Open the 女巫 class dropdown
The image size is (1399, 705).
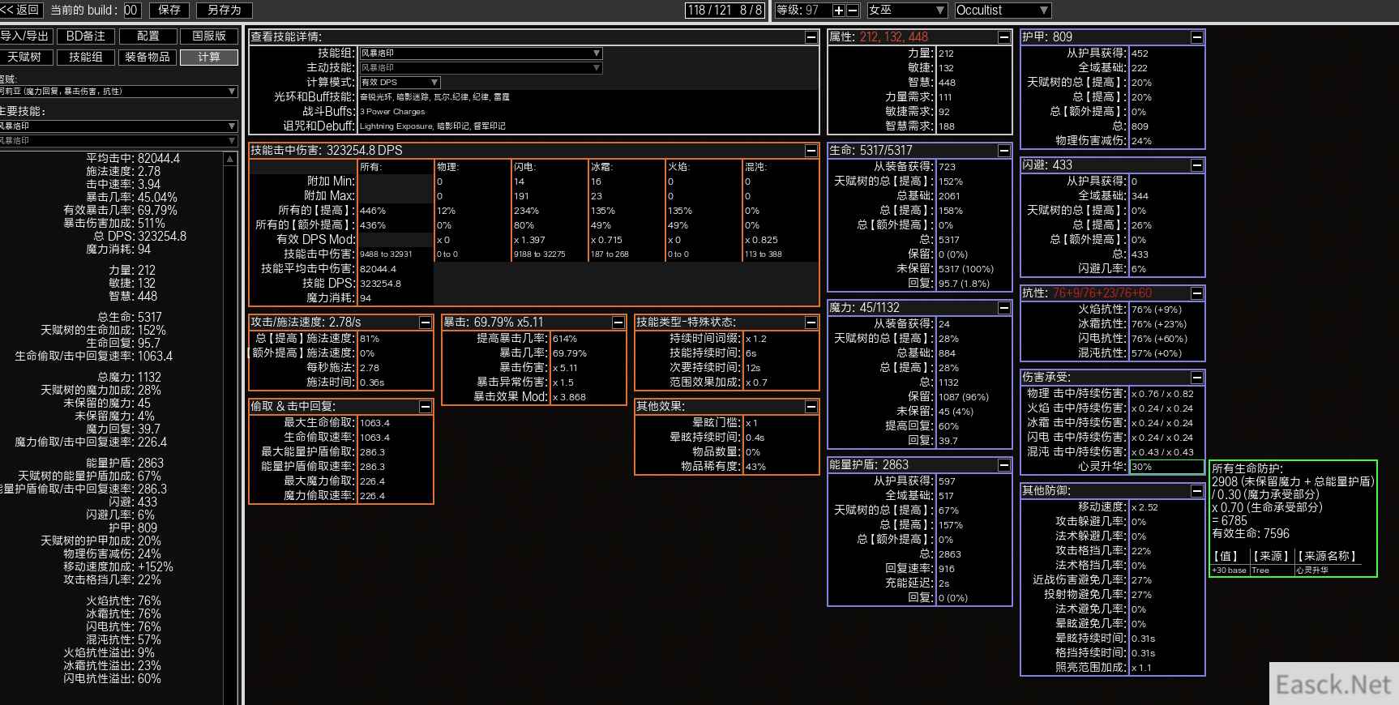tap(906, 11)
